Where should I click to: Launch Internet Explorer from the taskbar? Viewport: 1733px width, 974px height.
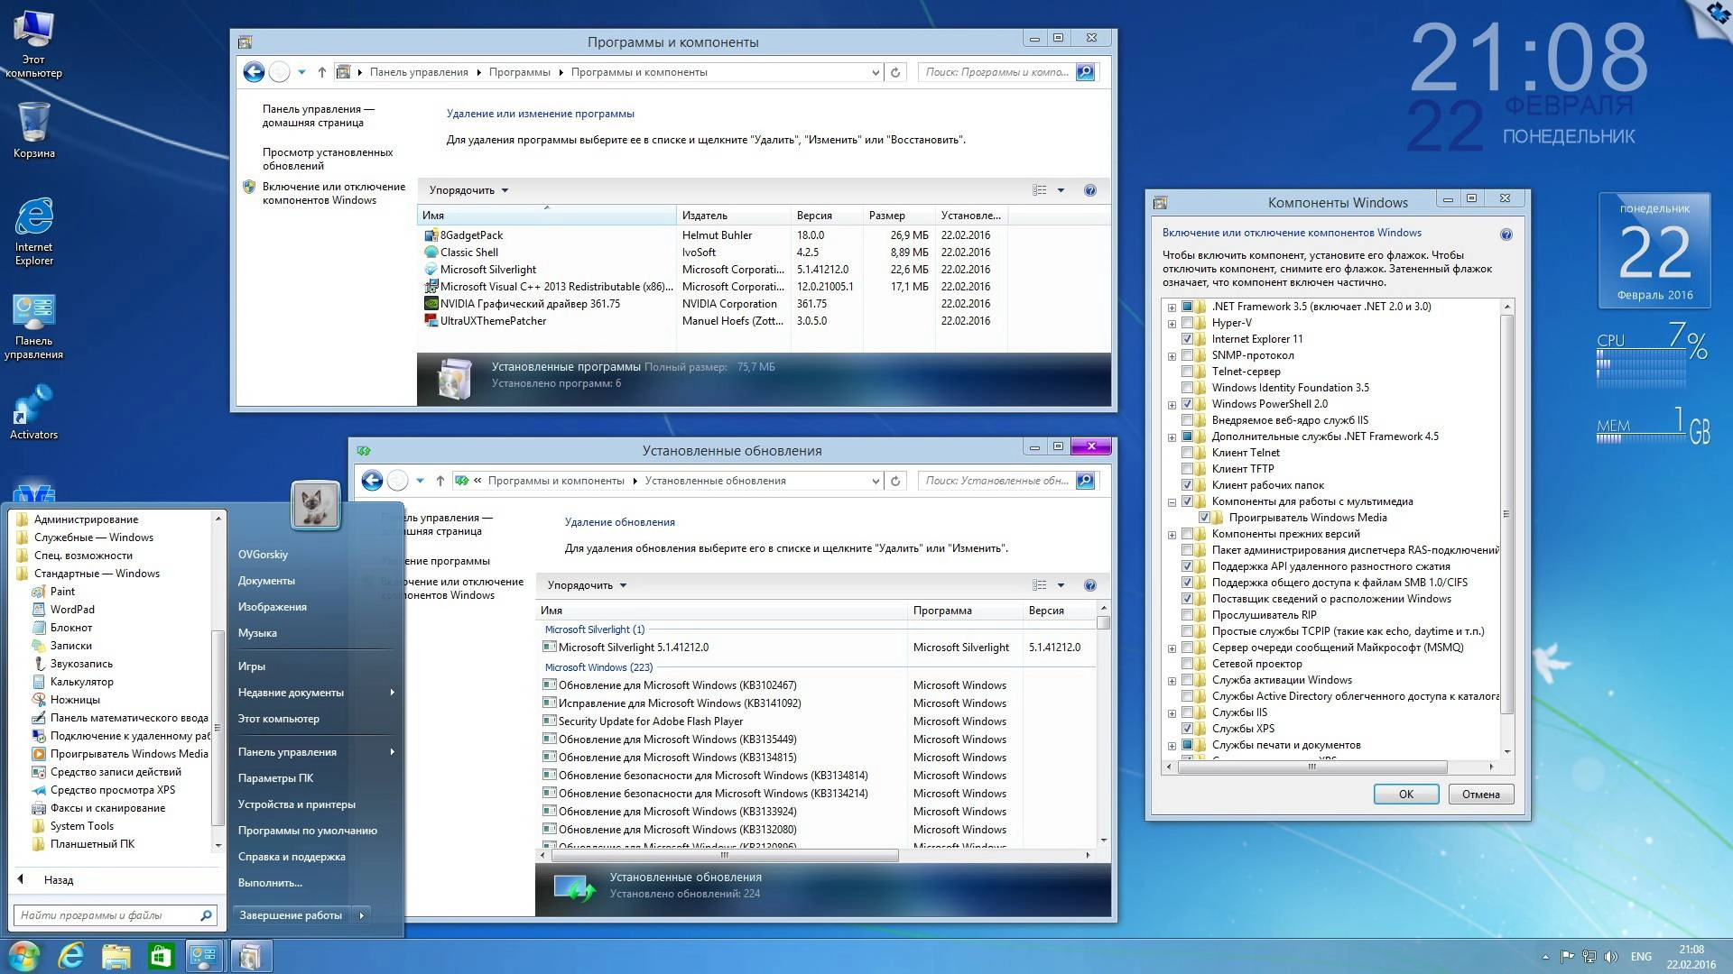click(70, 955)
